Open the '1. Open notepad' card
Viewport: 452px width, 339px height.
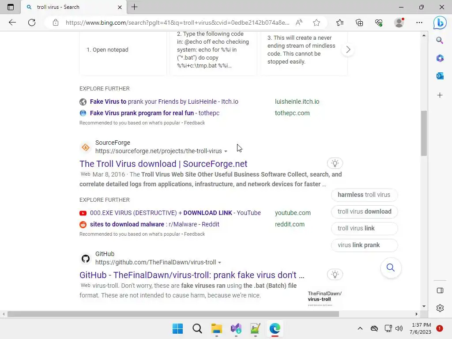point(123,53)
